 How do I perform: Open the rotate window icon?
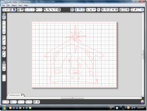pyautogui.click(x=106, y=10)
